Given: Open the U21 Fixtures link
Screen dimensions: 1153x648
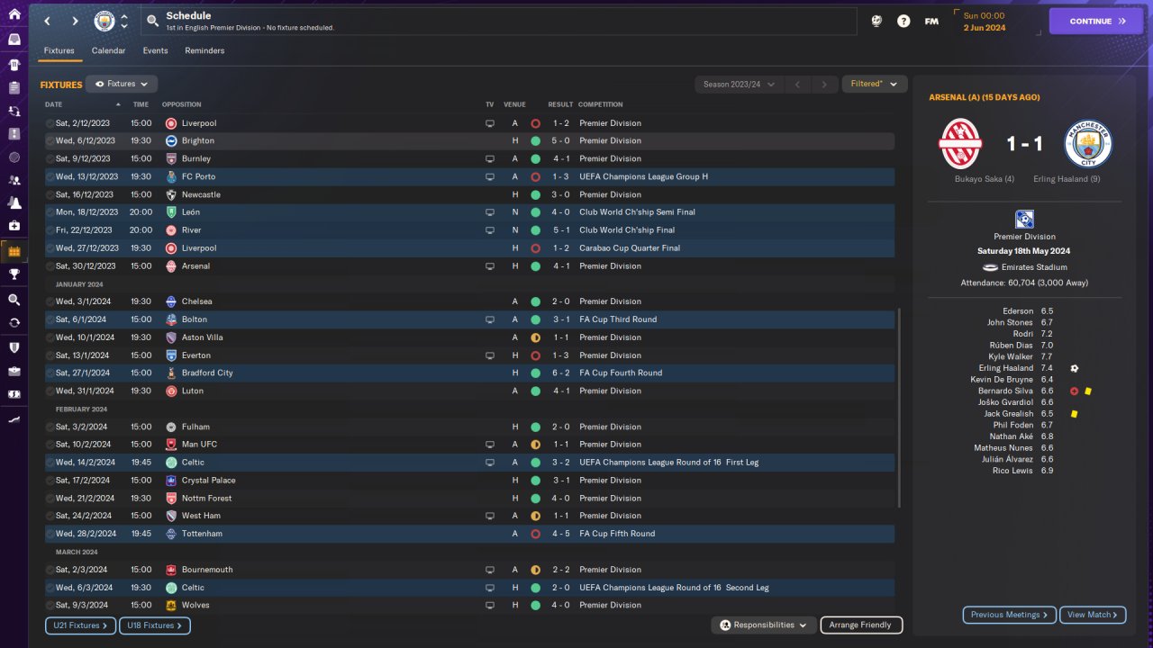Looking at the screenshot, I should pyautogui.click(x=80, y=625).
